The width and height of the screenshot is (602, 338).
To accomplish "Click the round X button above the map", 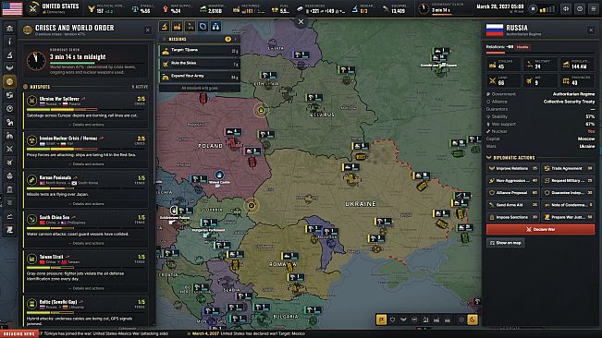I will pos(301,22).
